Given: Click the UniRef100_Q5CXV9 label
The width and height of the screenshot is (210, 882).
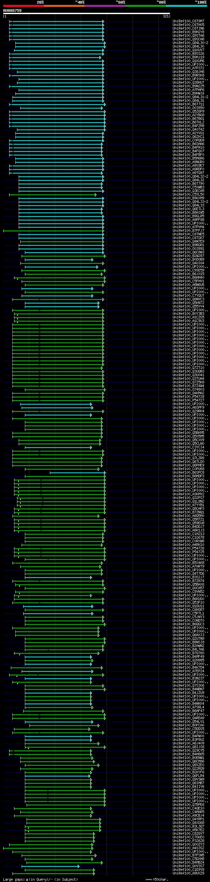Looking at the screenshot, I should click(x=188, y=440).
